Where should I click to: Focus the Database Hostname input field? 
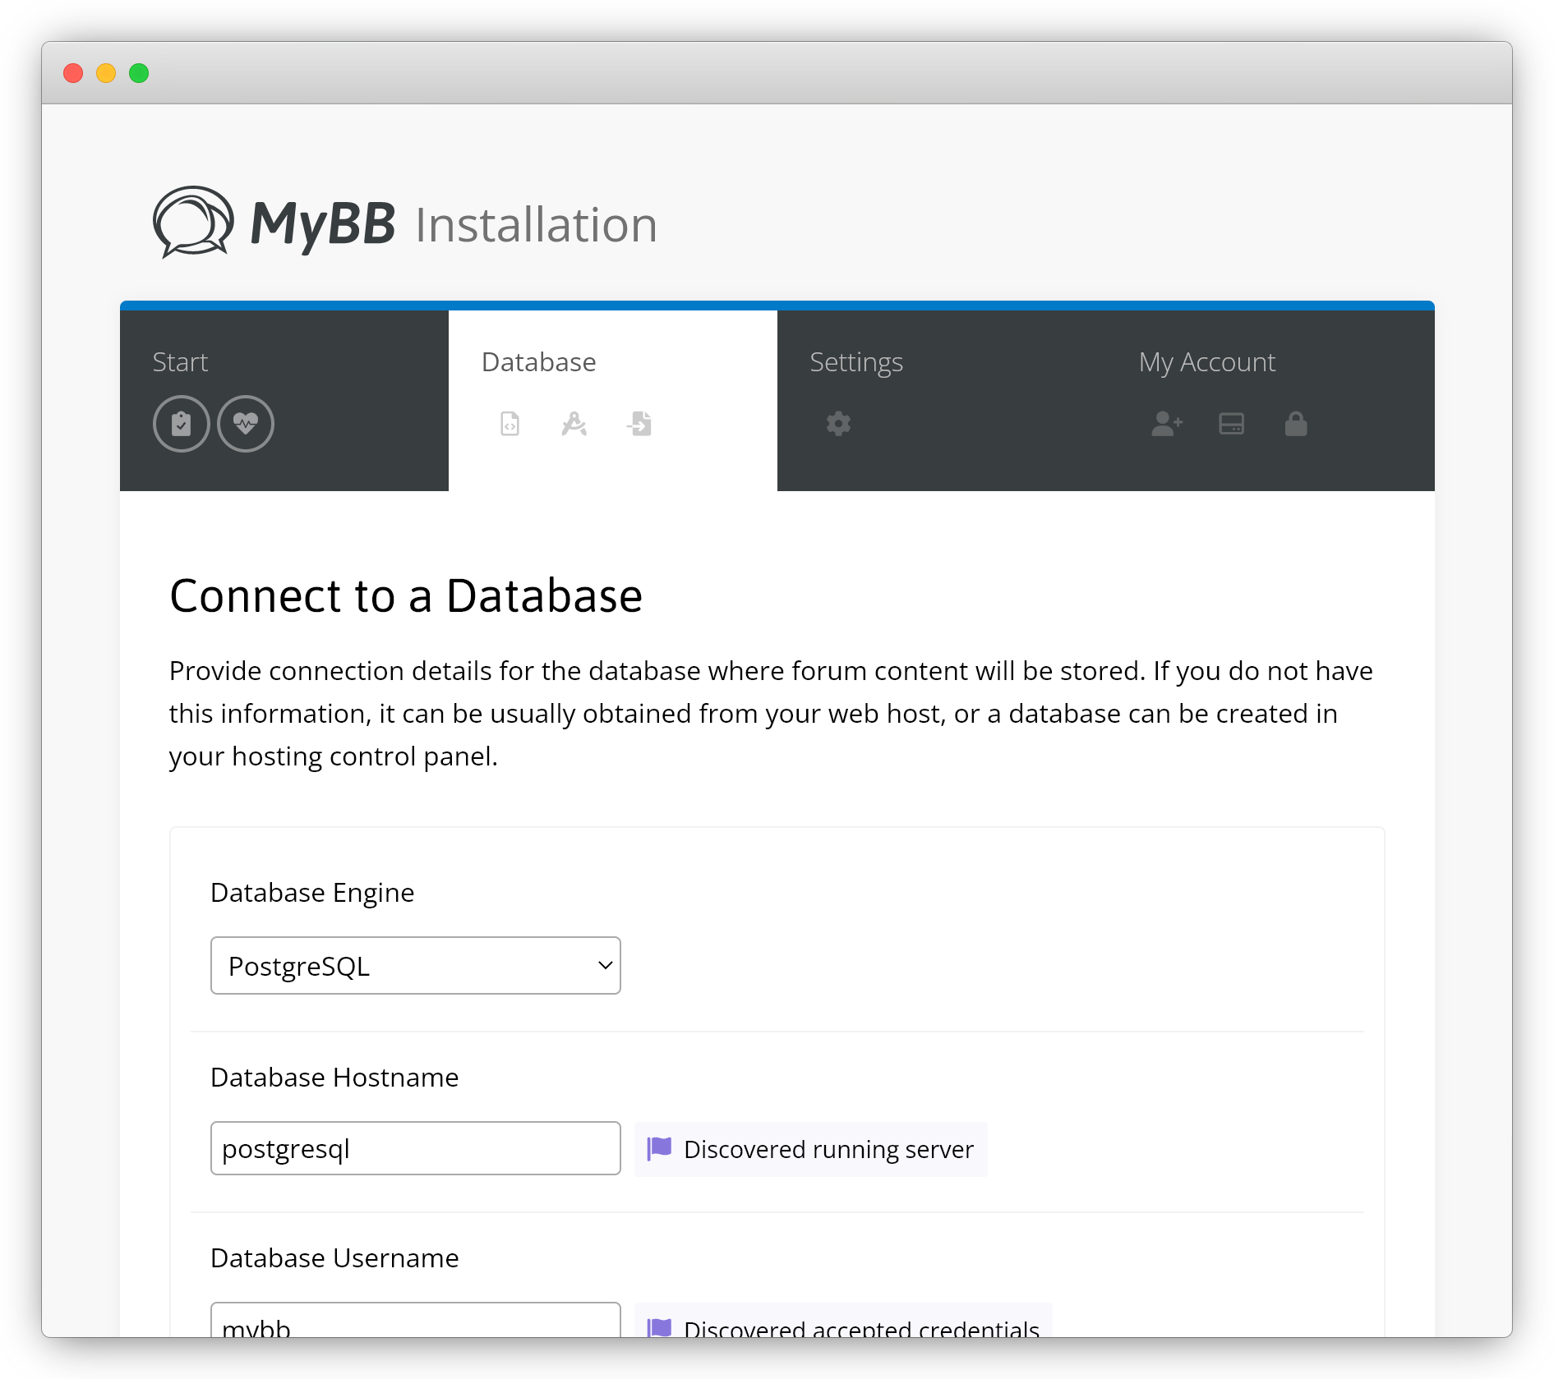(416, 1148)
